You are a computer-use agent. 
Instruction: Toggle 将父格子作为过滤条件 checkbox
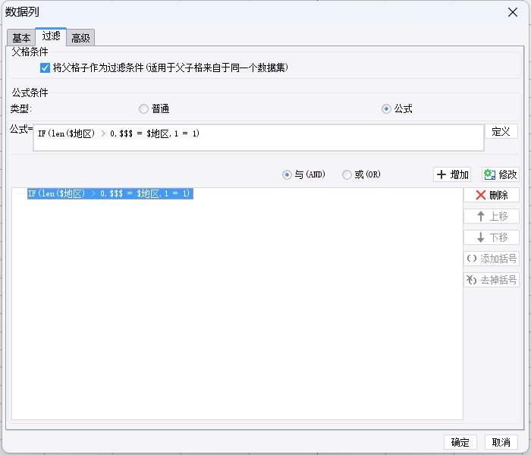coord(45,67)
